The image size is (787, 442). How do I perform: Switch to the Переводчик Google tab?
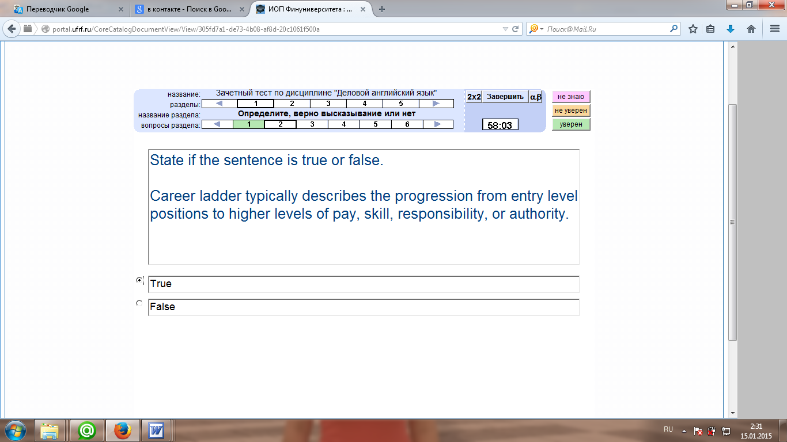(x=68, y=9)
